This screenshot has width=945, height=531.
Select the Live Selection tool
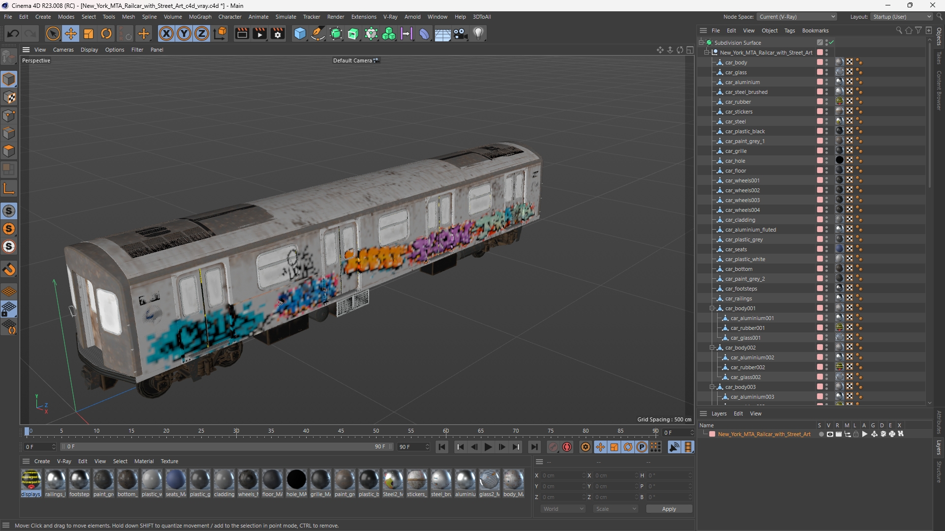tap(53, 33)
